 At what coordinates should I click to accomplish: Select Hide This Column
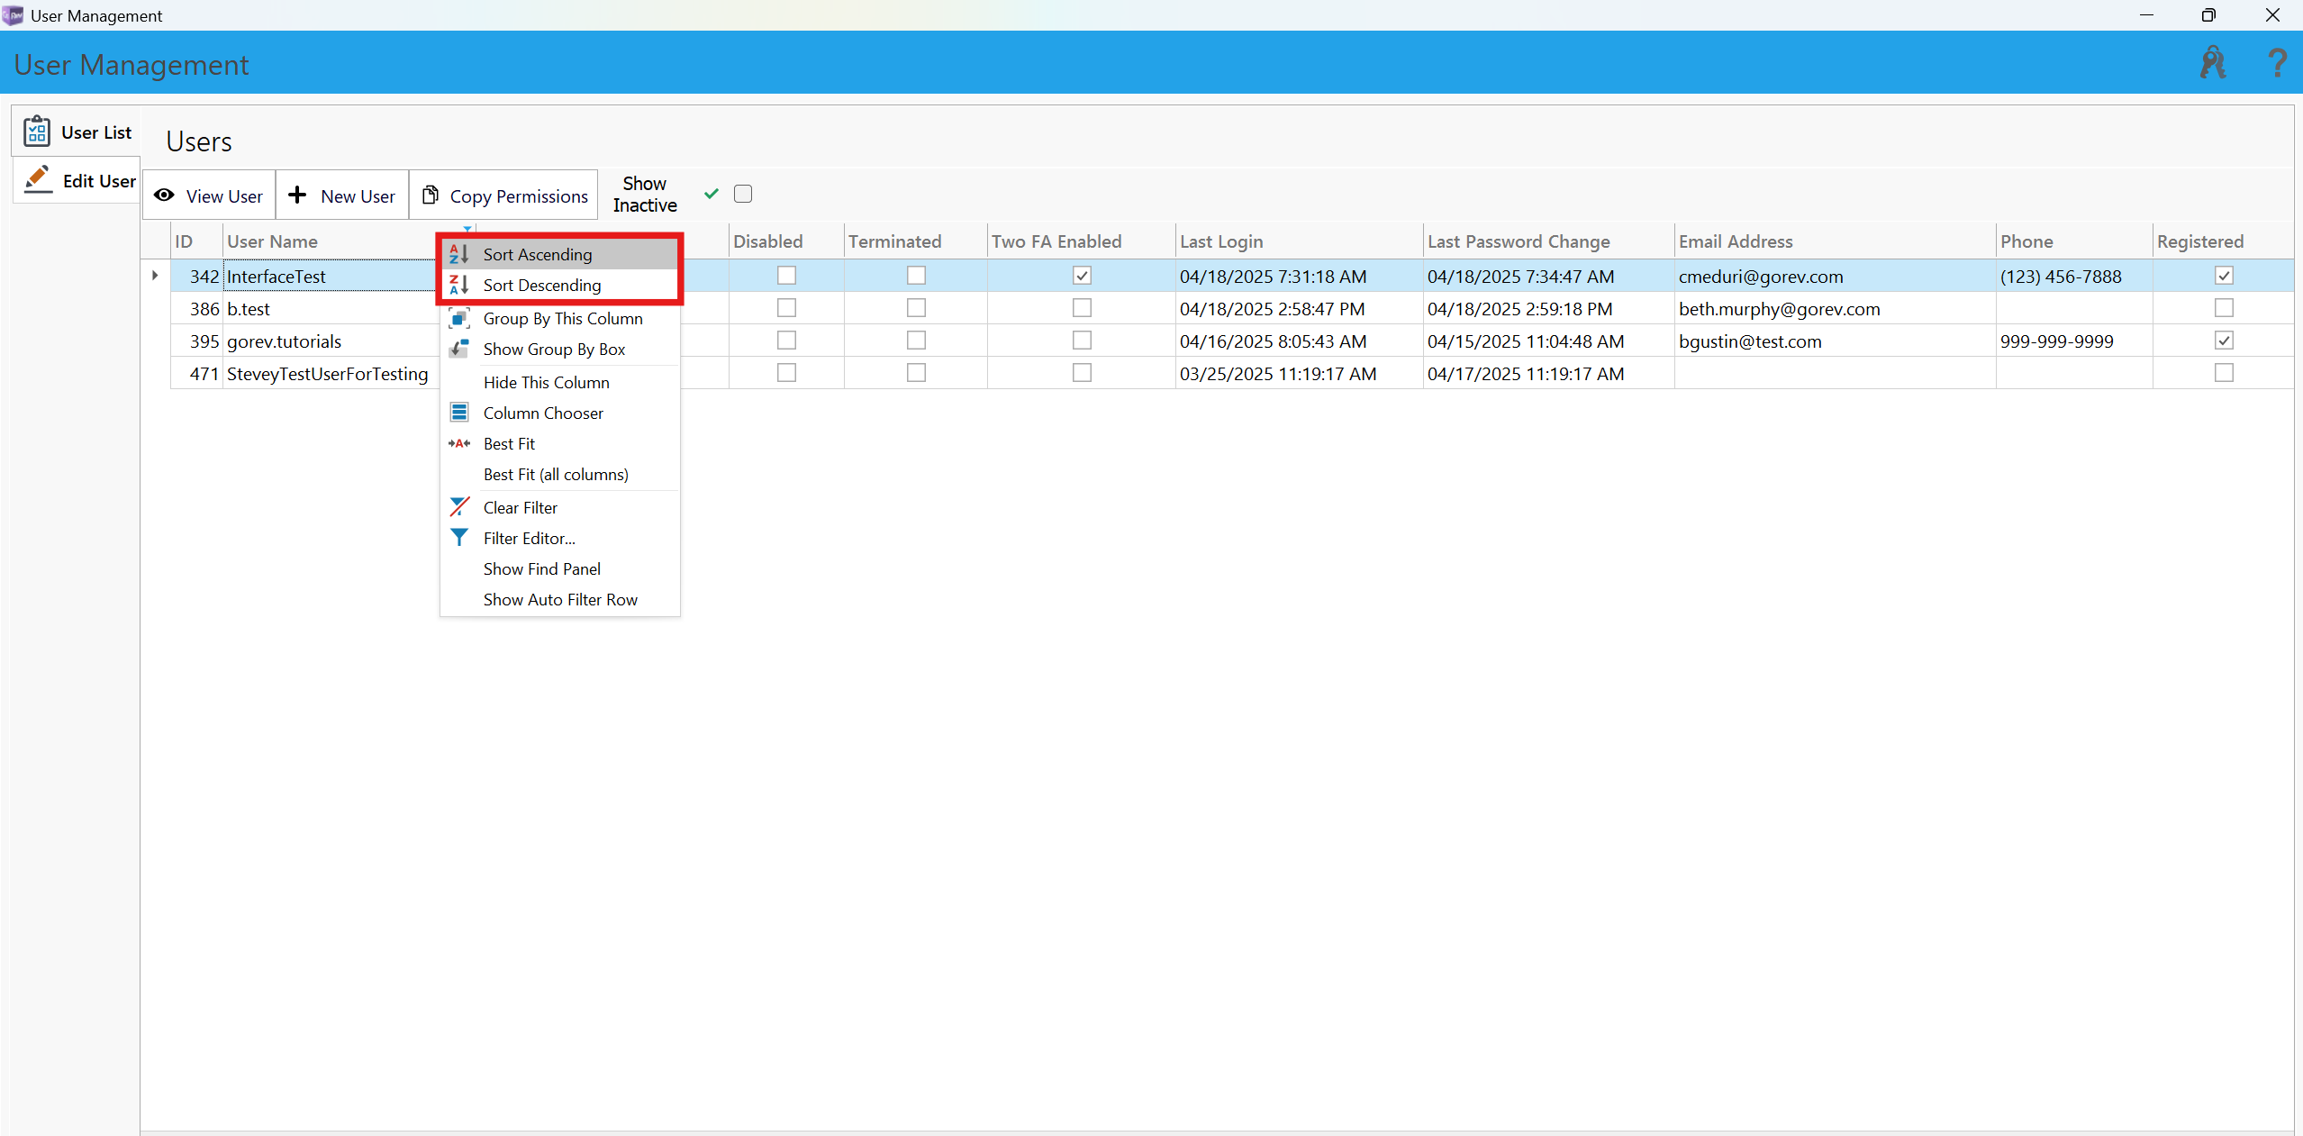click(x=559, y=382)
